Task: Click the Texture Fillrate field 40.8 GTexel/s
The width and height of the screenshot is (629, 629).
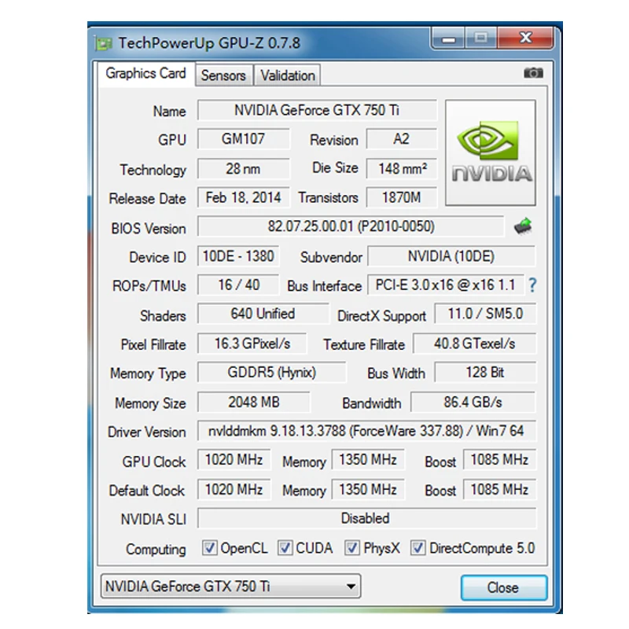Action: tap(475, 344)
